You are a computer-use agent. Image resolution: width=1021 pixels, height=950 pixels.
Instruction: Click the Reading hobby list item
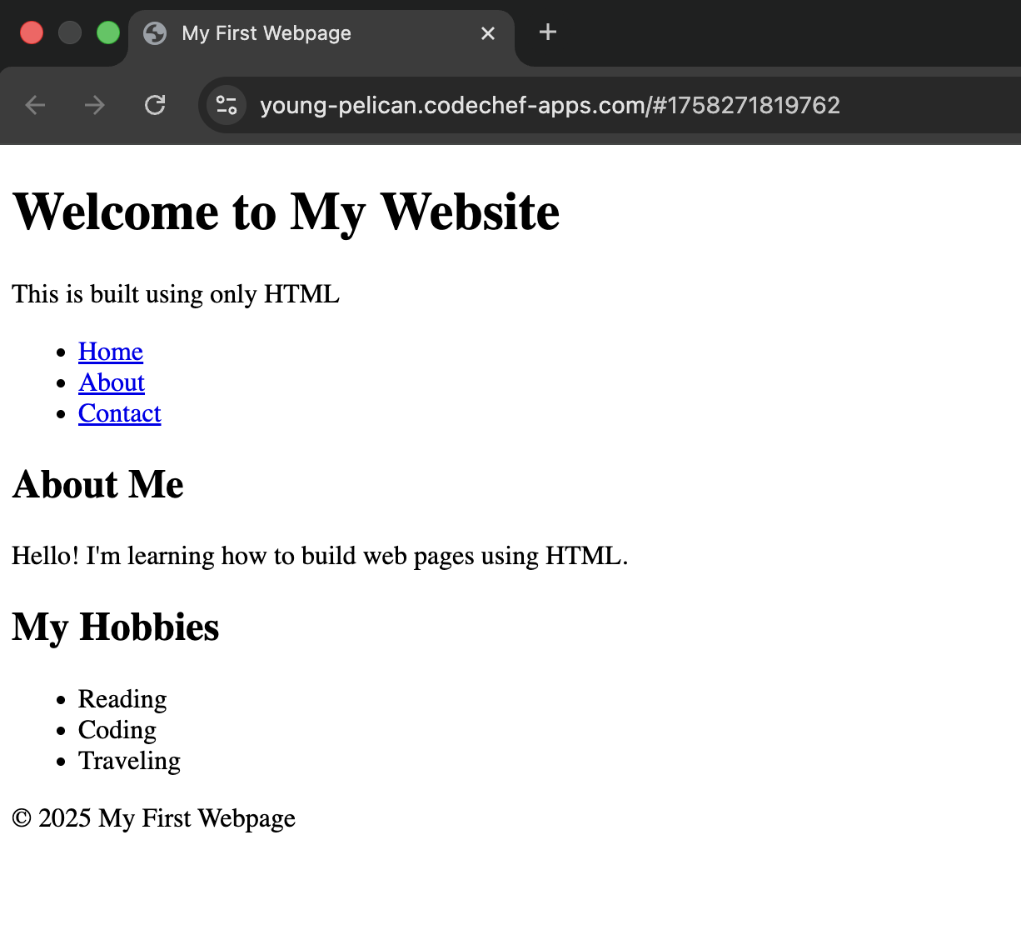(x=122, y=699)
